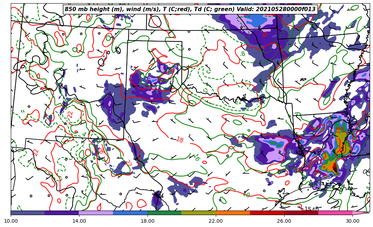Click the black 1540 height contour label
The height and width of the screenshot is (227, 373).
(311, 209)
